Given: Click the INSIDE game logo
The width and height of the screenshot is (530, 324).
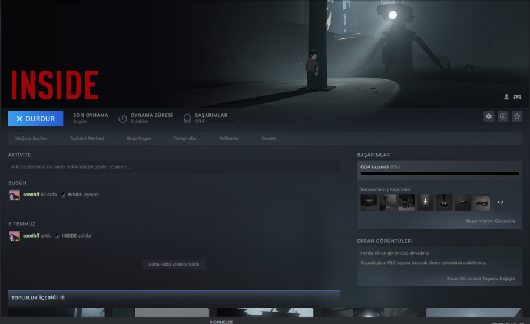Looking at the screenshot, I should (55, 85).
